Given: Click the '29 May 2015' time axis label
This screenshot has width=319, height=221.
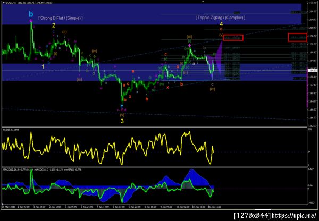Looking at the screenshot, I should pos(9,207).
